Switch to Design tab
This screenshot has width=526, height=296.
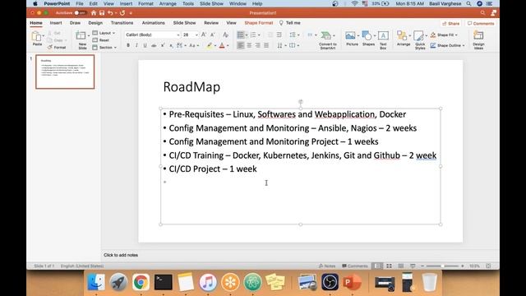95,23
